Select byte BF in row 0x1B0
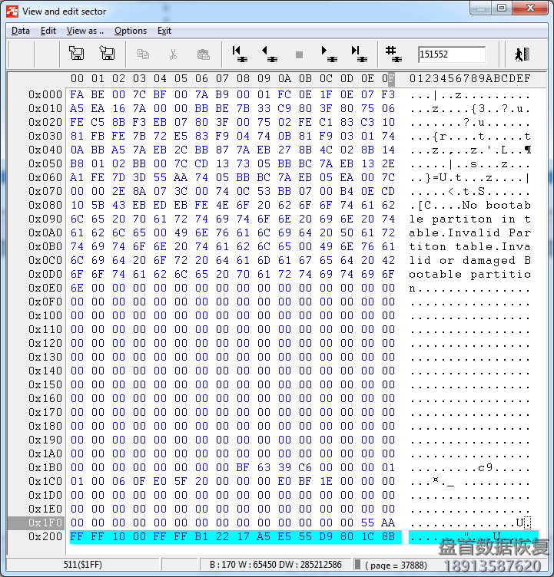The width and height of the screenshot is (554, 577). tap(243, 467)
